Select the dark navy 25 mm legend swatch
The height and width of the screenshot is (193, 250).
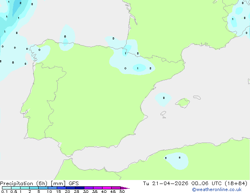point(80,188)
